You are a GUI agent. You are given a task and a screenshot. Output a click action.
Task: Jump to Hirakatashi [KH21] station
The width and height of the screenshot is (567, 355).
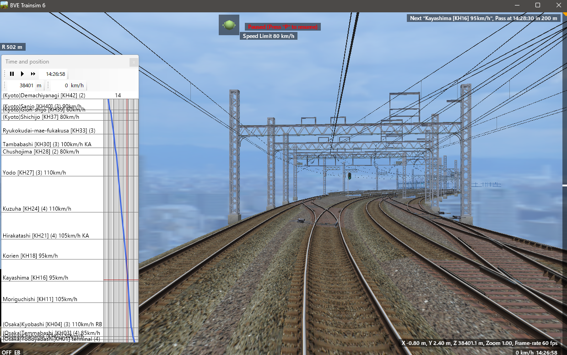point(46,236)
